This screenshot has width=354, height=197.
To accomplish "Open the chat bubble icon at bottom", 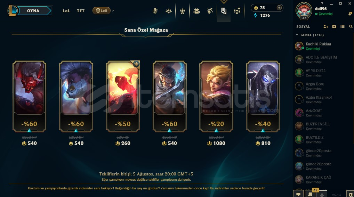I will [298, 194].
